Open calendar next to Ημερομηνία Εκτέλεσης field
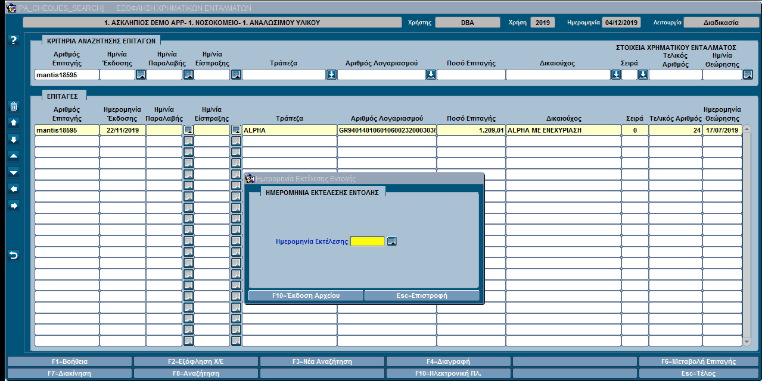Image resolution: width=762 pixels, height=381 pixels. (x=391, y=241)
